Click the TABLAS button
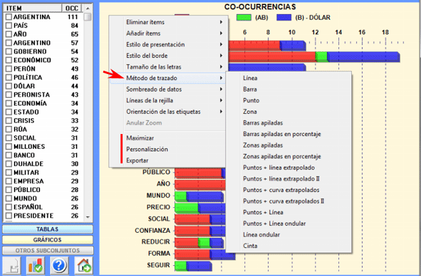 48,229
